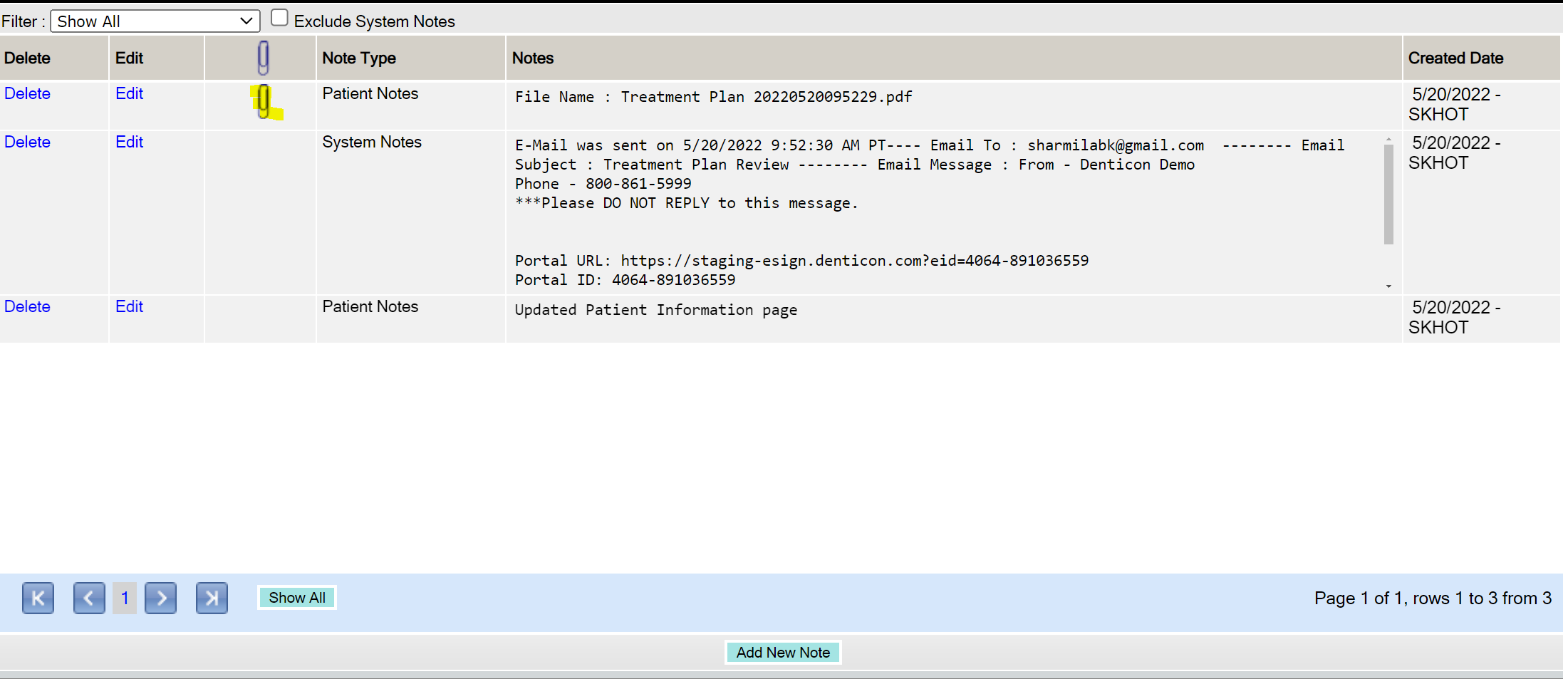Go to the previous page of notes
The image size is (1563, 679).
[x=89, y=598]
